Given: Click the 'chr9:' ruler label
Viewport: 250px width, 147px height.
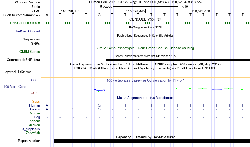Looking at the screenshot, I should pyautogui.click(x=36, y=11).
